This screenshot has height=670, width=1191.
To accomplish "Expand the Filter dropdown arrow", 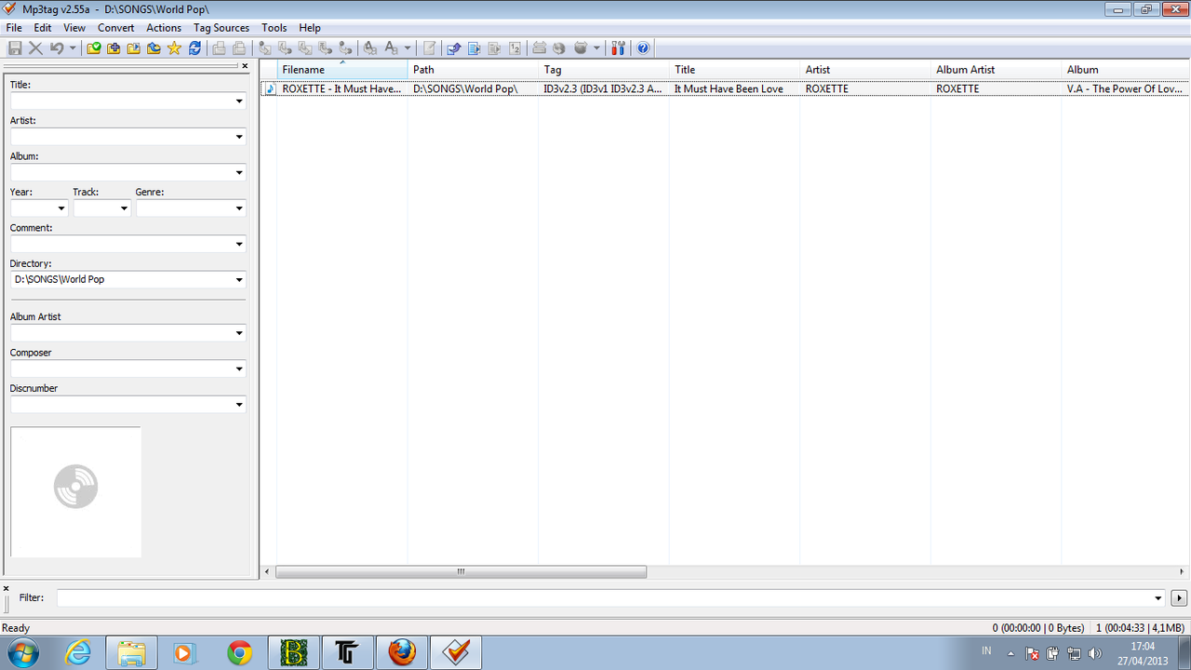I will [1158, 598].
